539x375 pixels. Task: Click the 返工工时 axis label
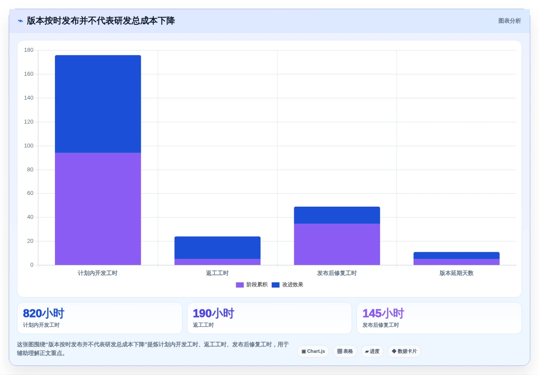coord(217,273)
